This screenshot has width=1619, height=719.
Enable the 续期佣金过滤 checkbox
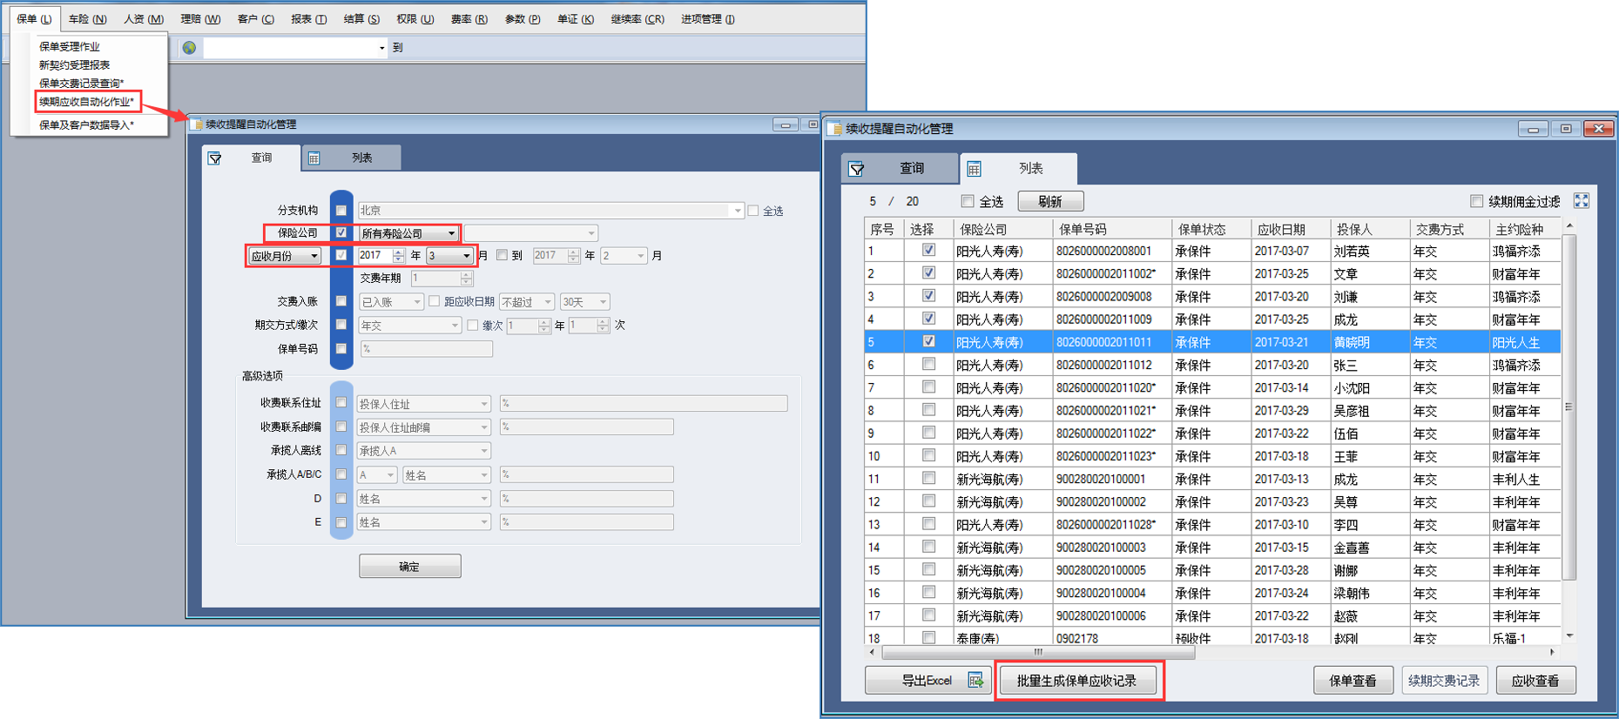1476,202
